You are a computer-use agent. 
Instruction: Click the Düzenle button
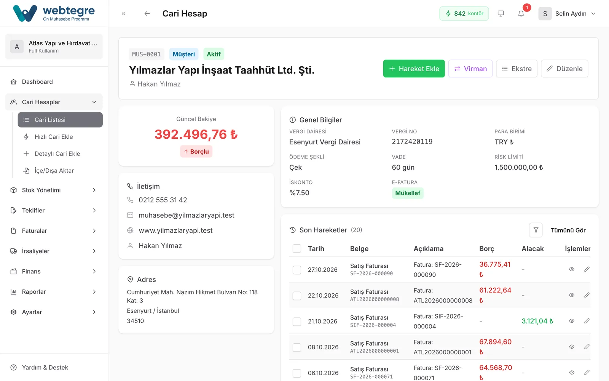[x=564, y=69]
